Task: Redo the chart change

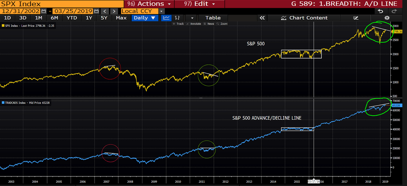Action: pos(394,11)
